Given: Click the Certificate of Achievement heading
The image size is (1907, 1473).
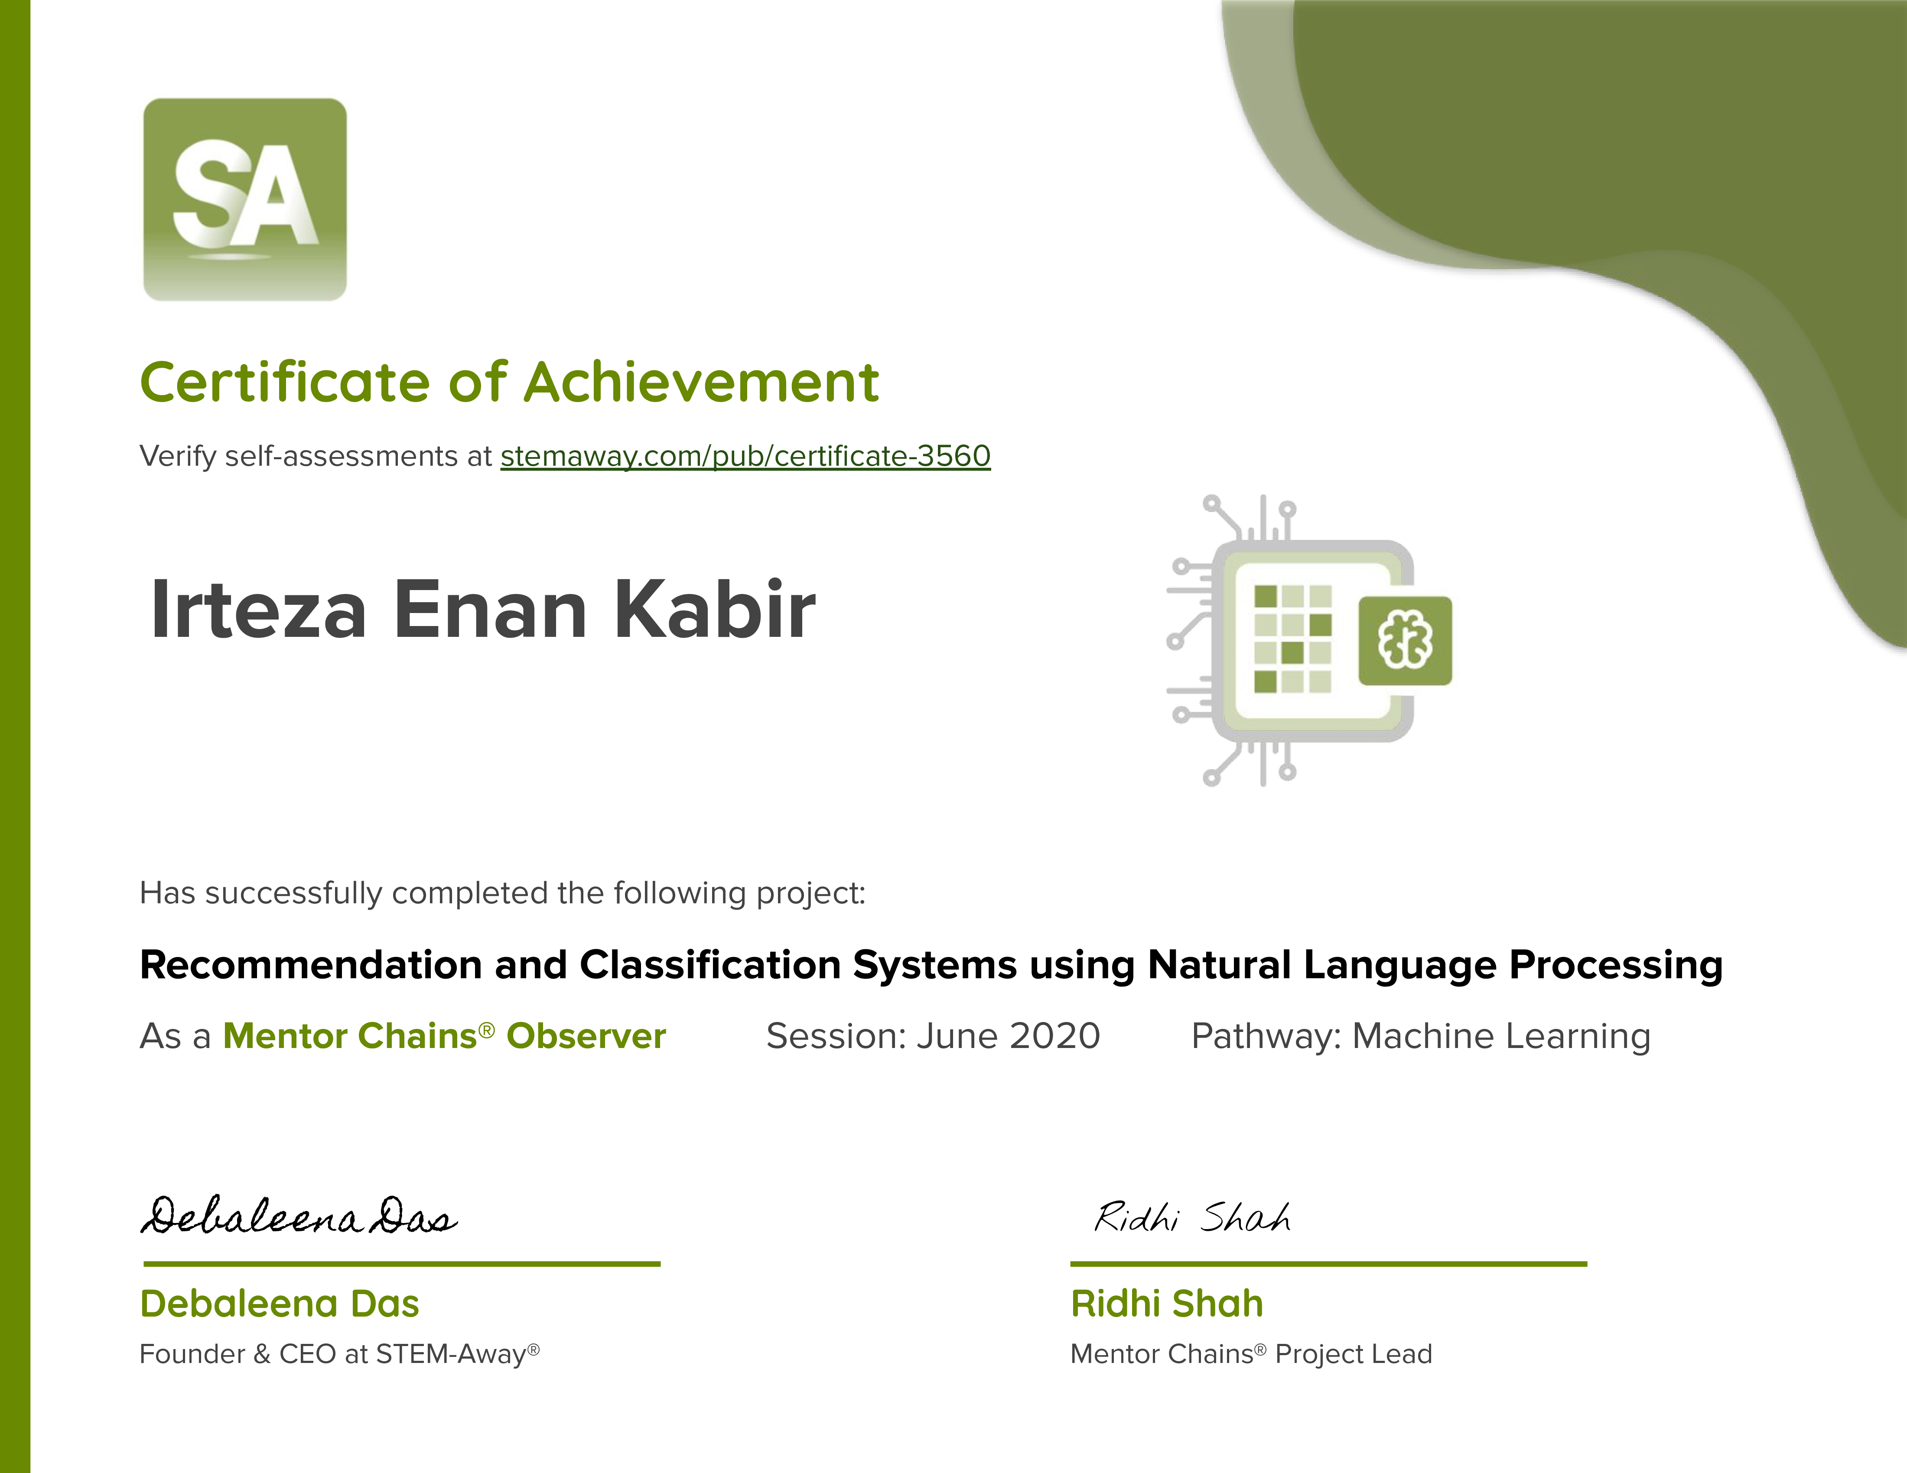Looking at the screenshot, I should tap(509, 382).
